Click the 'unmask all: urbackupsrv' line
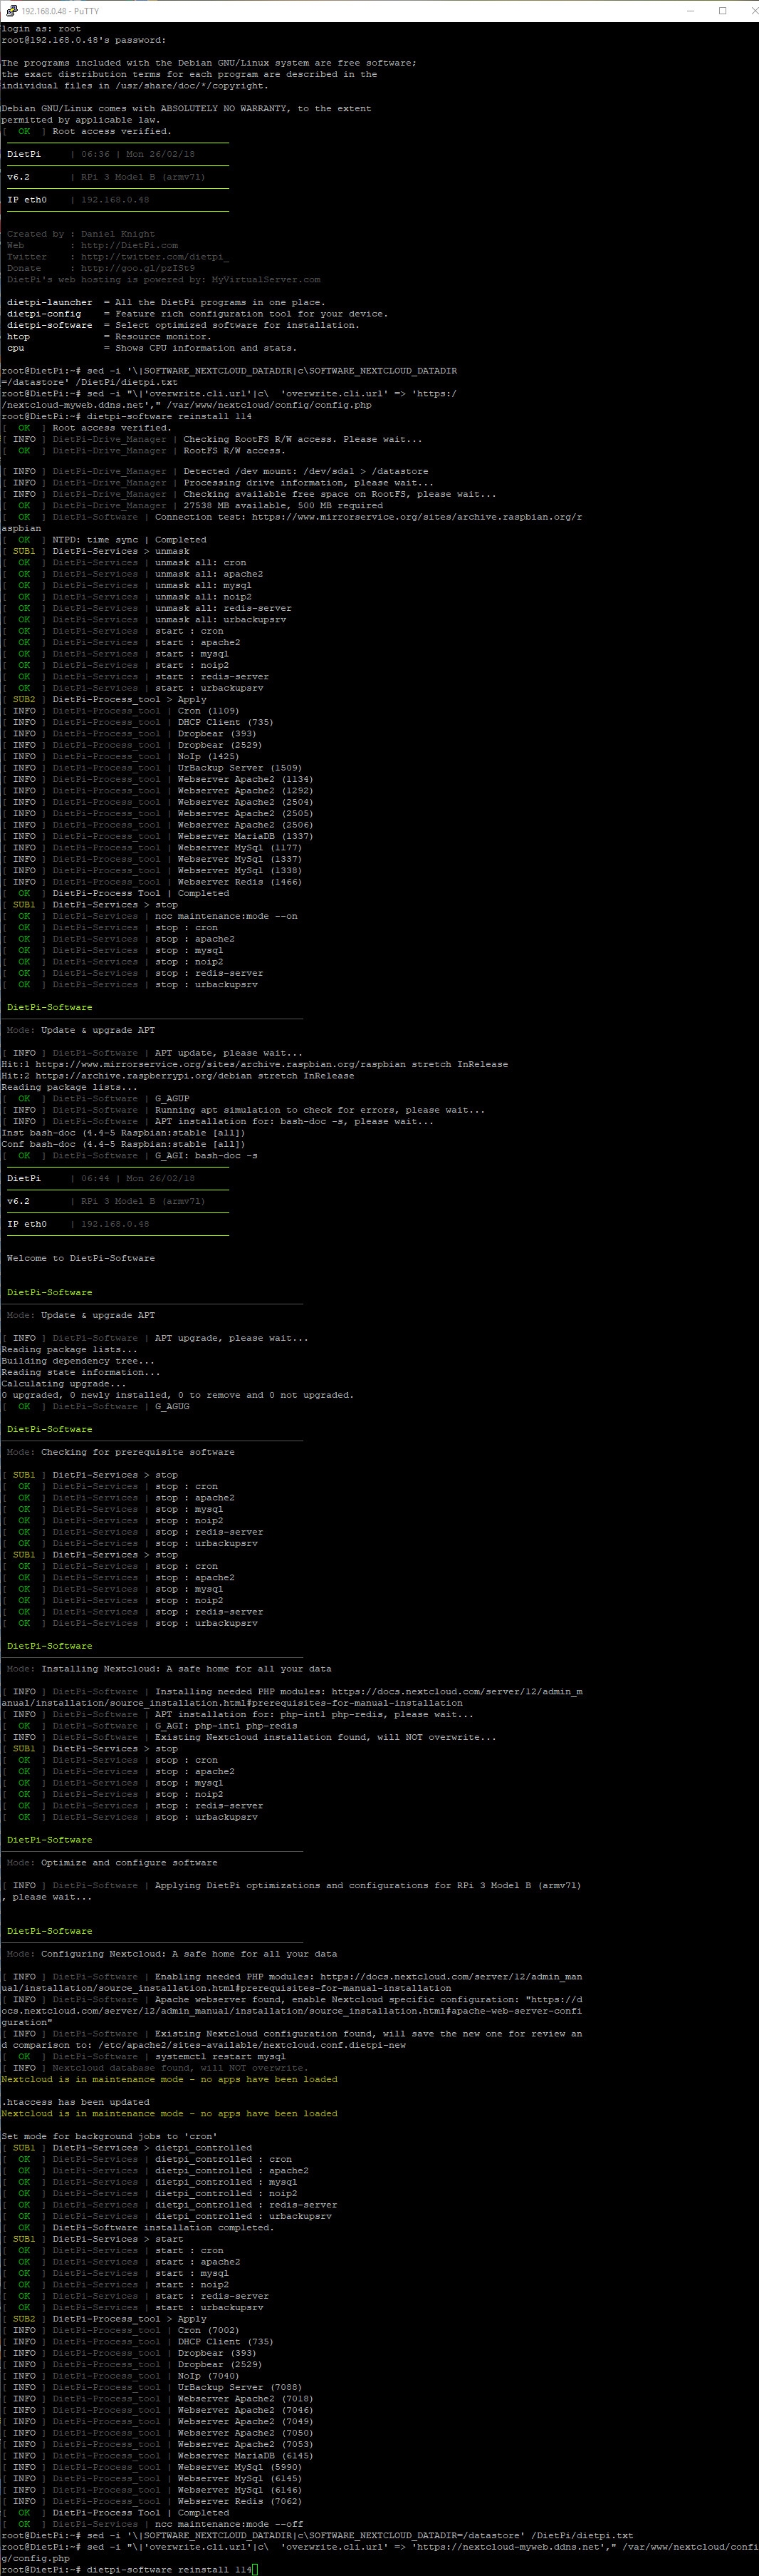This screenshot has width=759, height=2576. coord(144,619)
